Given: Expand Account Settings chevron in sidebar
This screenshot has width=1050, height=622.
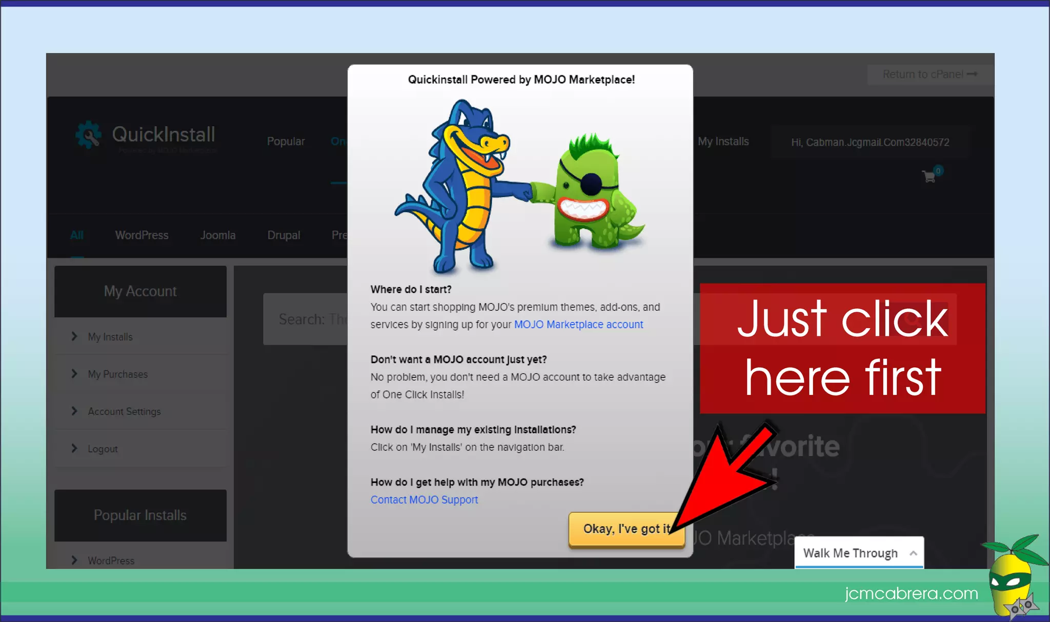Looking at the screenshot, I should (x=74, y=411).
